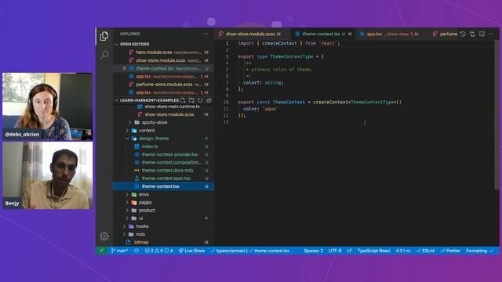Screen dimensions: 502x282
Task: Open the Explorer panel's more actions ellipsis
Action: 206,34
